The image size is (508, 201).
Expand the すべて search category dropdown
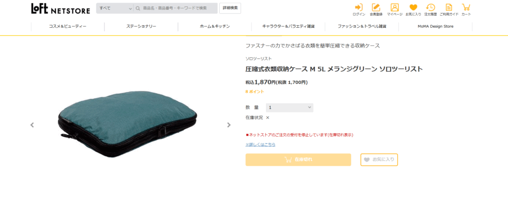[x=115, y=8]
